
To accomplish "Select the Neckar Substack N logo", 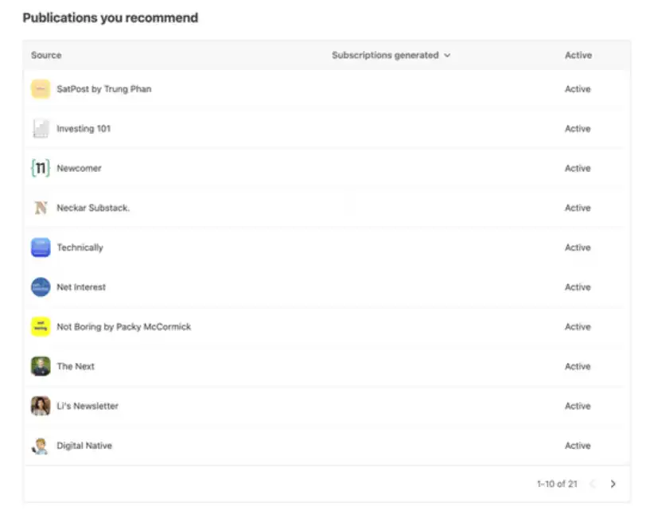I will click(x=41, y=208).
